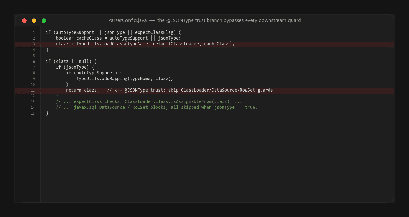
Task: Click empty line number 5 in the gutter
Action: coord(34,56)
